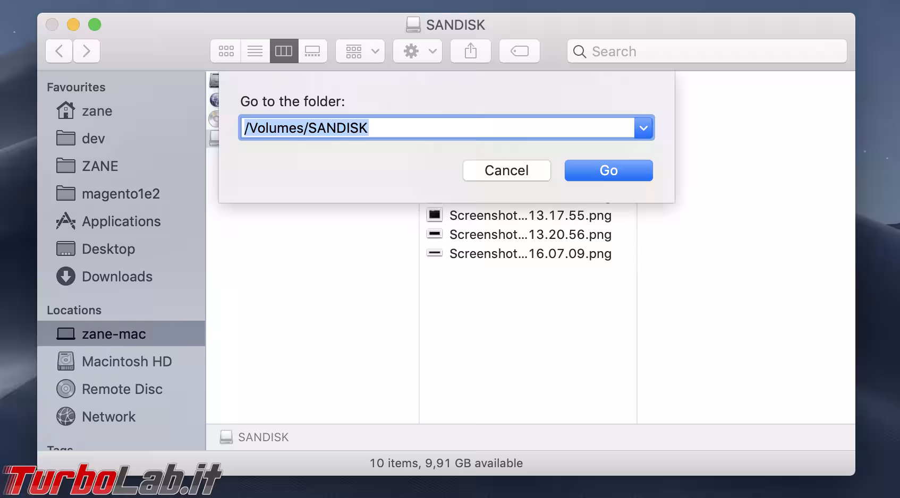Select zane-mac under Locations

coord(121,334)
